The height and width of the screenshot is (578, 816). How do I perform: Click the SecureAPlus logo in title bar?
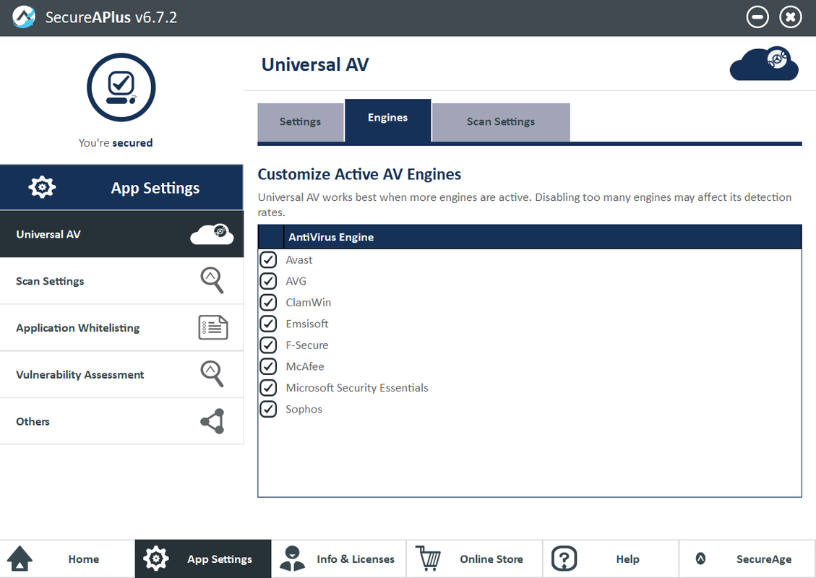(x=24, y=17)
